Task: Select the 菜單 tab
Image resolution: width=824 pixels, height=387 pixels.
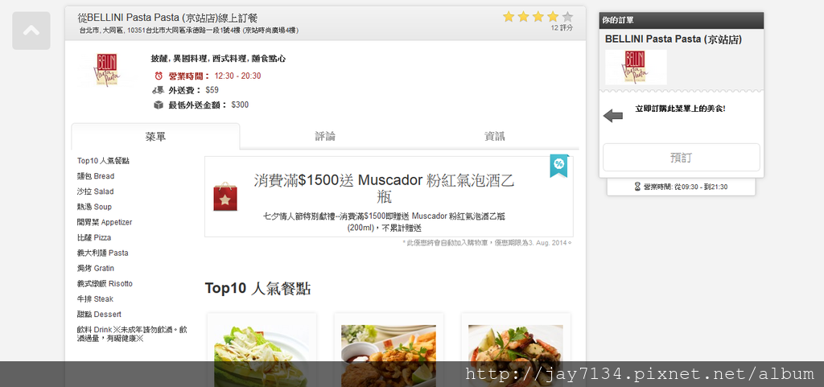Action: pyautogui.click(x=155, y=137)
